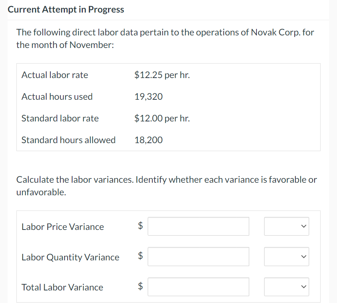337x303 pixels.
Task: Click the Total Labor Variance label
Action: (62, 287)
